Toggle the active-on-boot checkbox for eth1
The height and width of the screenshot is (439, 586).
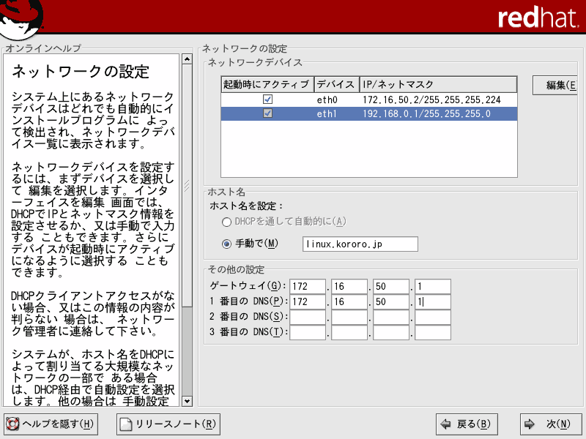[x=267, y=113]
